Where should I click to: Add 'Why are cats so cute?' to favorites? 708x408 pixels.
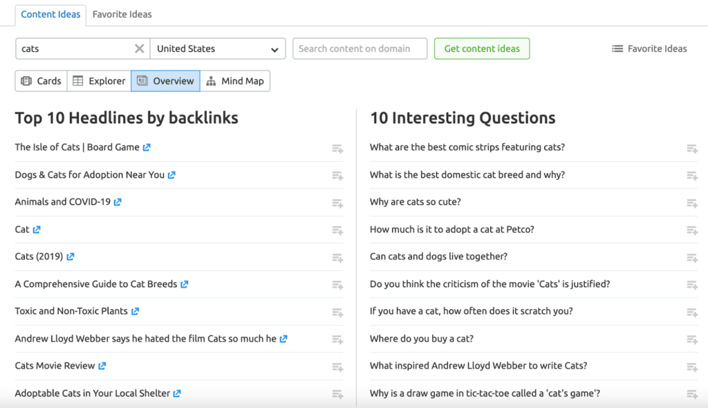pyautogui.click(x=692, y=203)
